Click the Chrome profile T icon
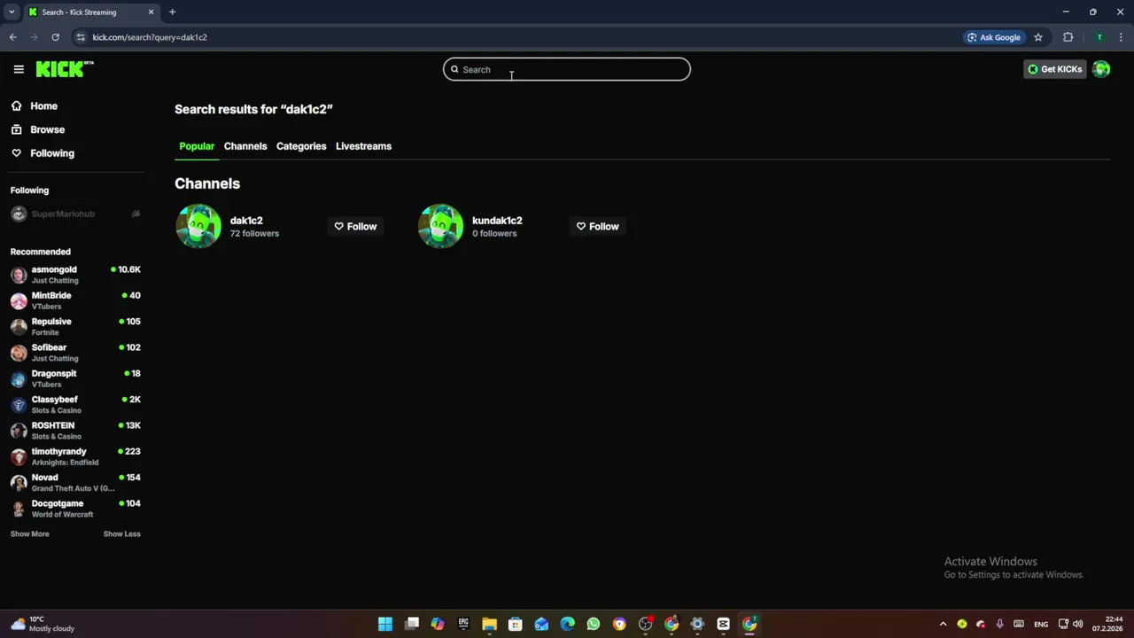 tap(1099, 37)
